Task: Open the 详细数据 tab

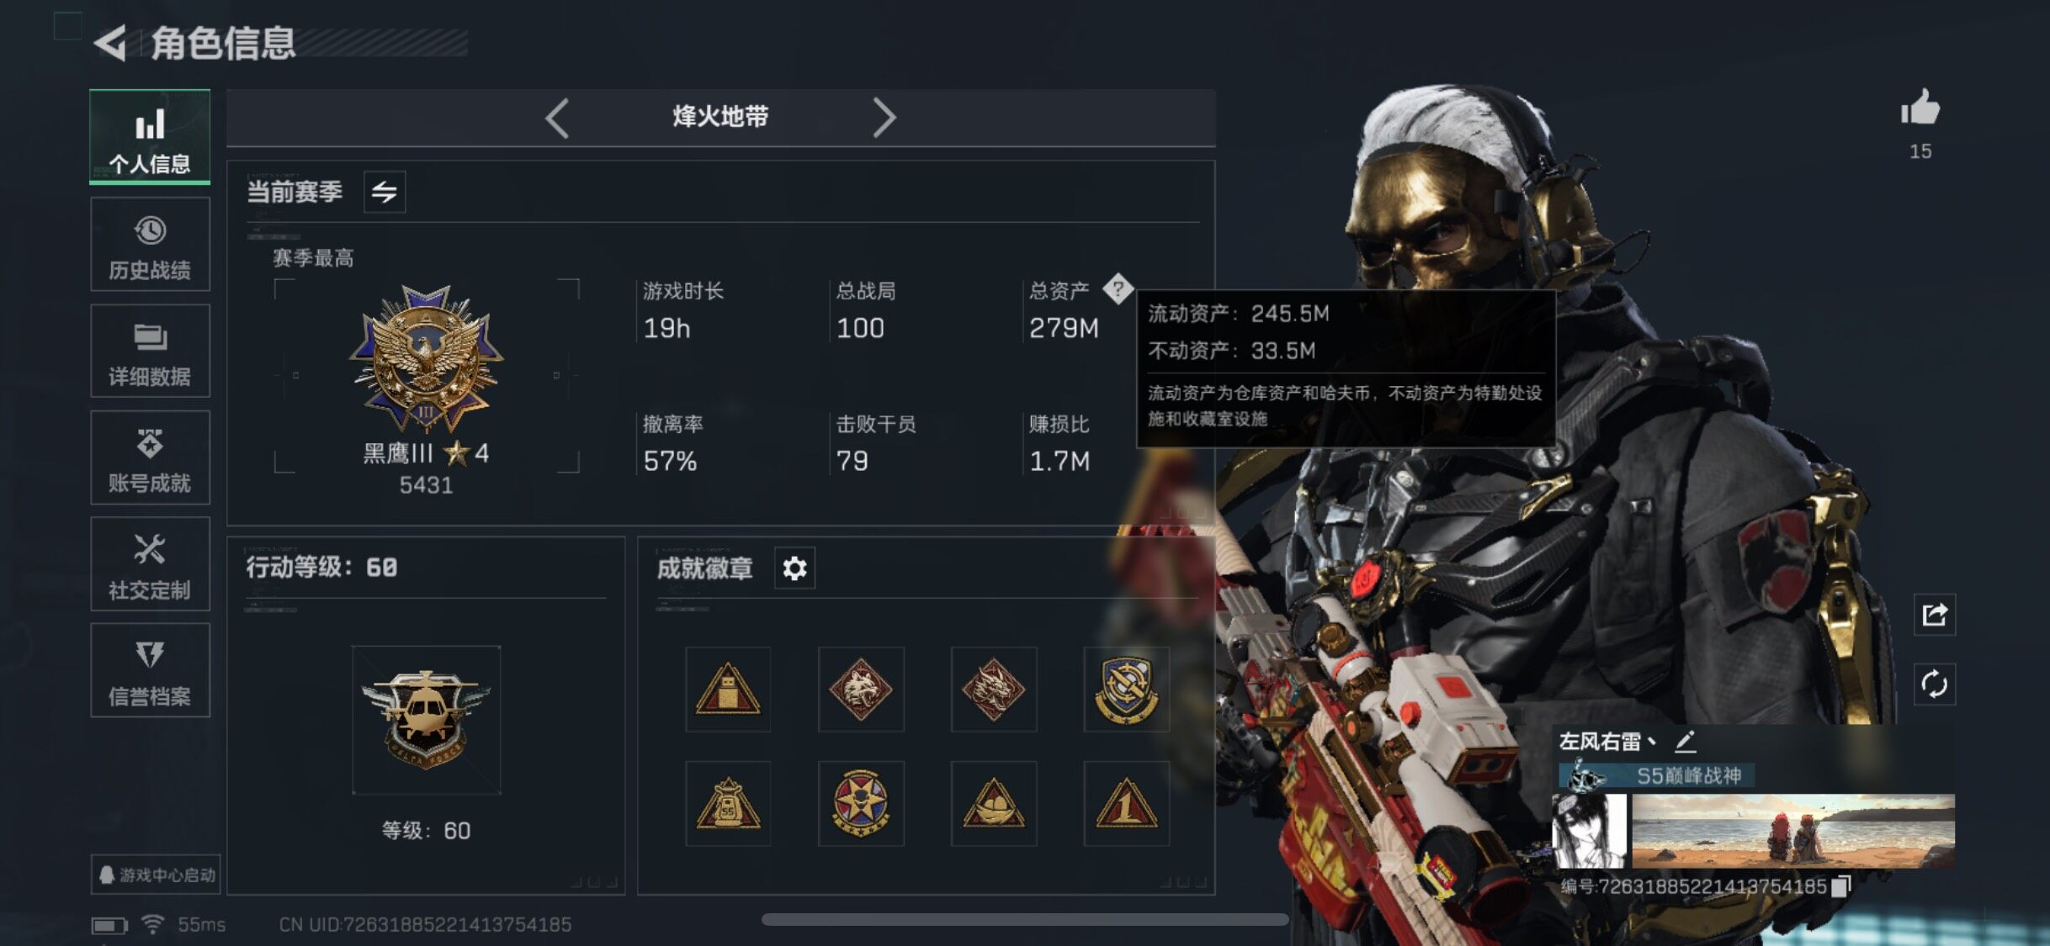Action: 150,351
